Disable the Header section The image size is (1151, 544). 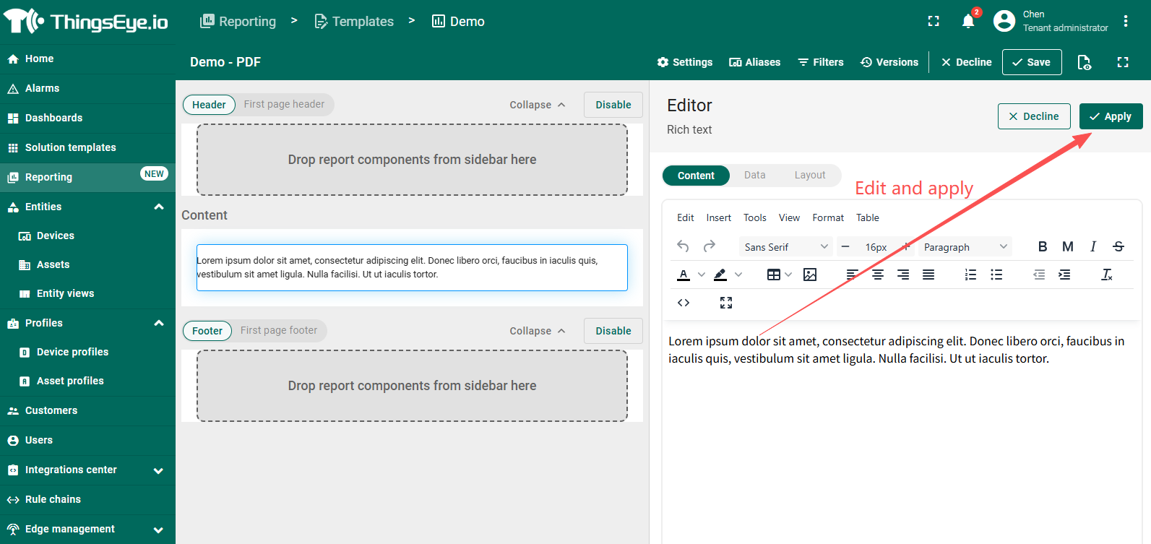tap(613, 105)
